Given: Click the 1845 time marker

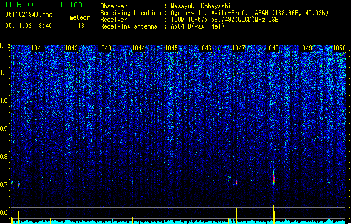Looking at the screenshot, I should pyautogui.click(x=171, y=48).
